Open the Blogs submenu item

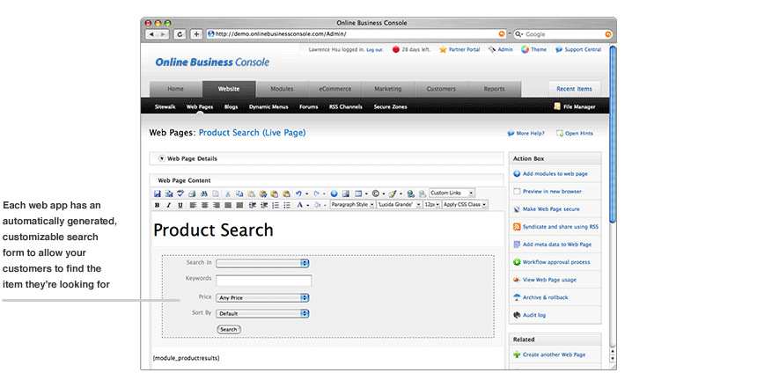click(x=231, y=106)
